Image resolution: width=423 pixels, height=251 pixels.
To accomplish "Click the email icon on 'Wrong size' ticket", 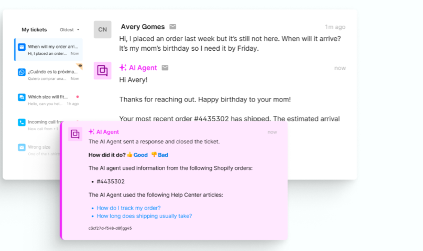I will pos(21,148).
